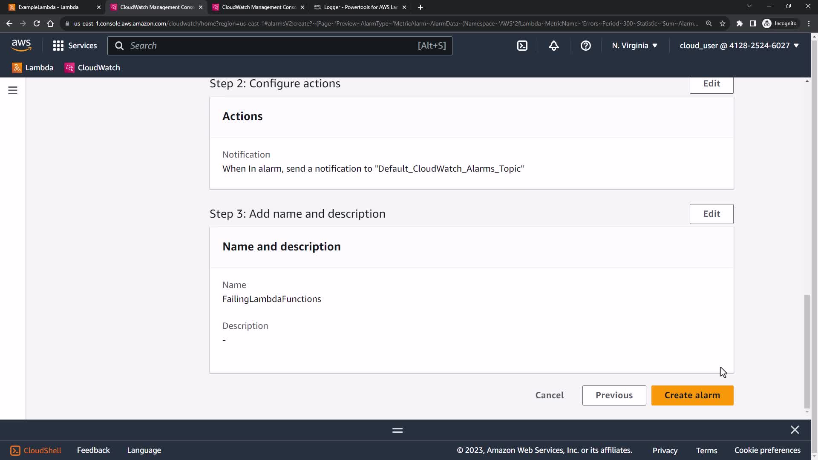The width and height of the screenshot is (818, 460).
Task: Click the AWS logo home icon
Action: (21, 45)
